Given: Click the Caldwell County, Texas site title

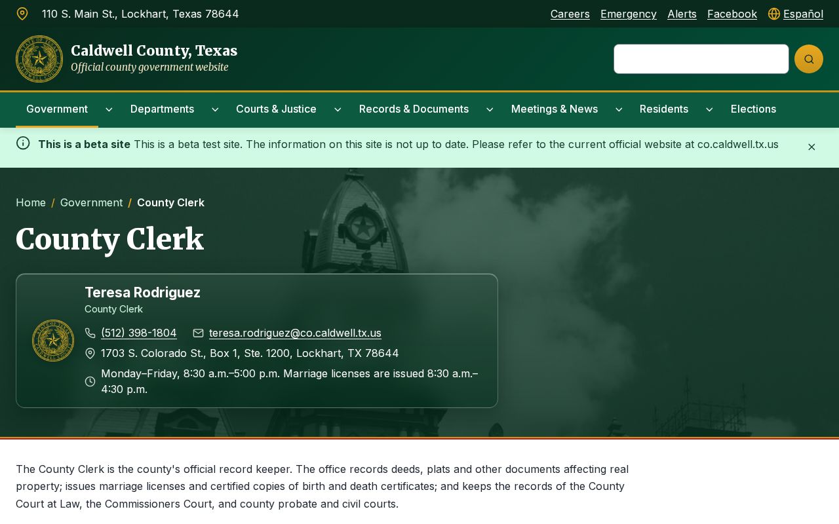Looking at the screenshot, I should [x=154, y=51].
